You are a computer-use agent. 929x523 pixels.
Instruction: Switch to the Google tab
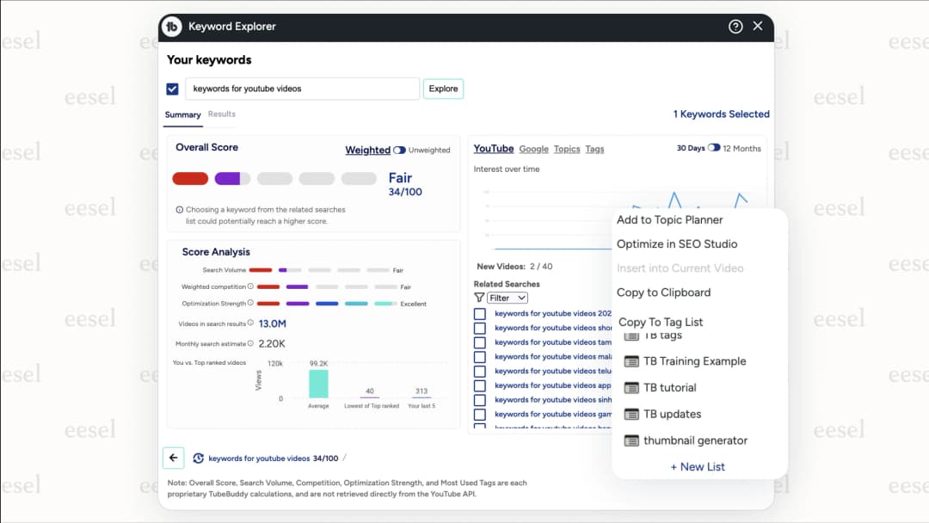coord(534,150)
